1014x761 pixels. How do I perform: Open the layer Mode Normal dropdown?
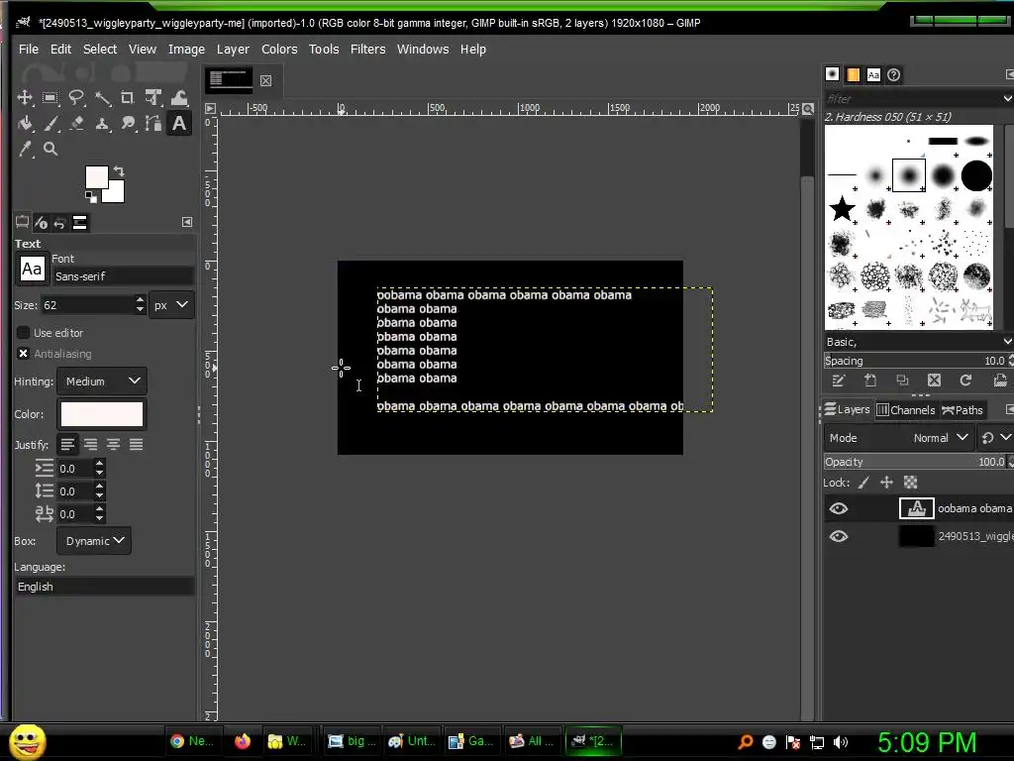pyautogui.click(x=899, y=438)
